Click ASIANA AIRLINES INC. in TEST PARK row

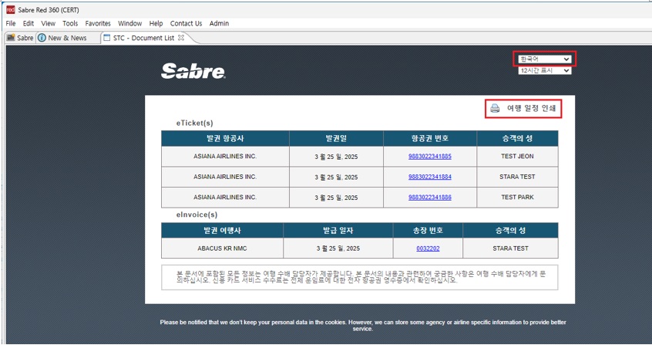coord(225,197)
